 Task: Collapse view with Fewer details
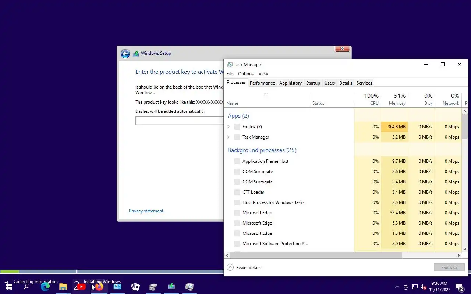tap(244, 268)
